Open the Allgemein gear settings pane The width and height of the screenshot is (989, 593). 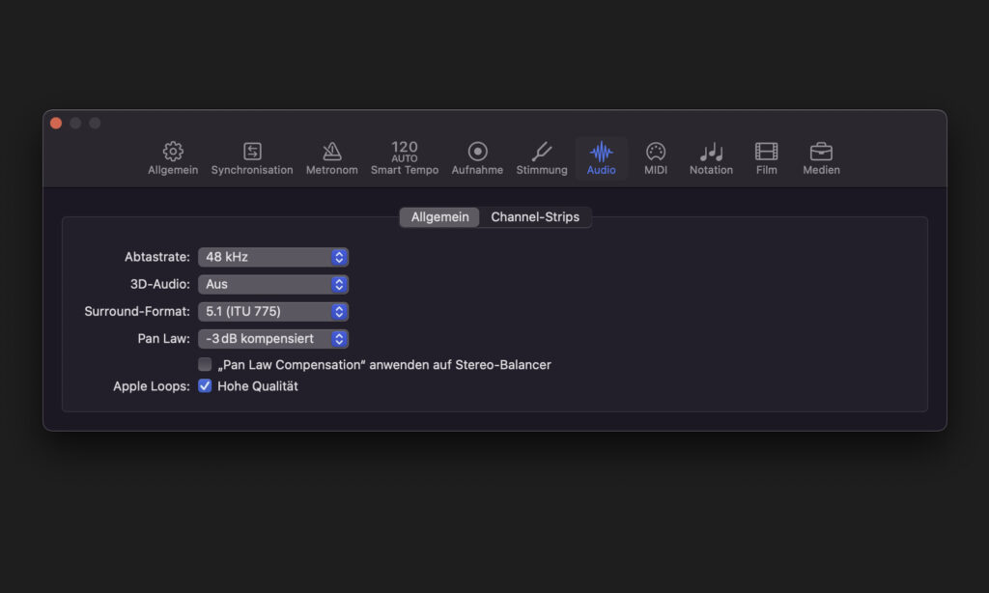coord(173,157)
